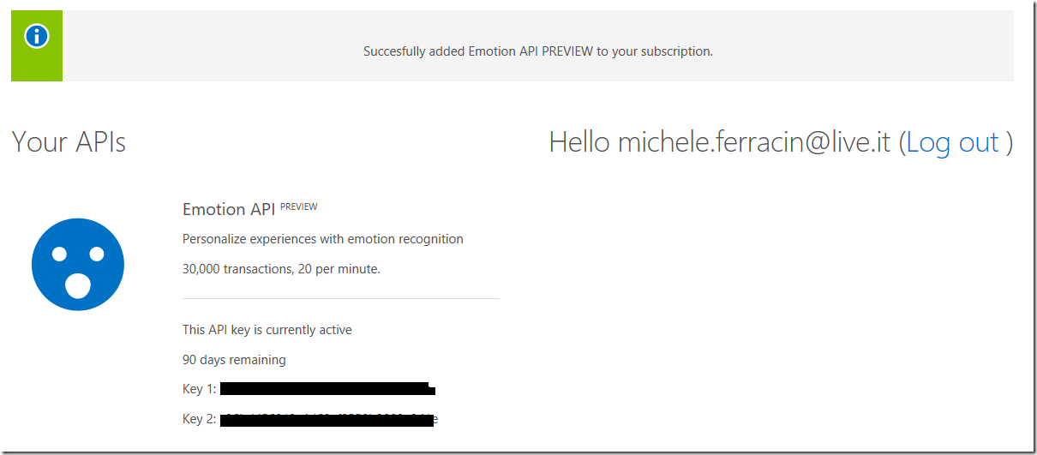Click the Key 2 label
This screenshot has width=1037, height=455.
click(x=199, y=419)
